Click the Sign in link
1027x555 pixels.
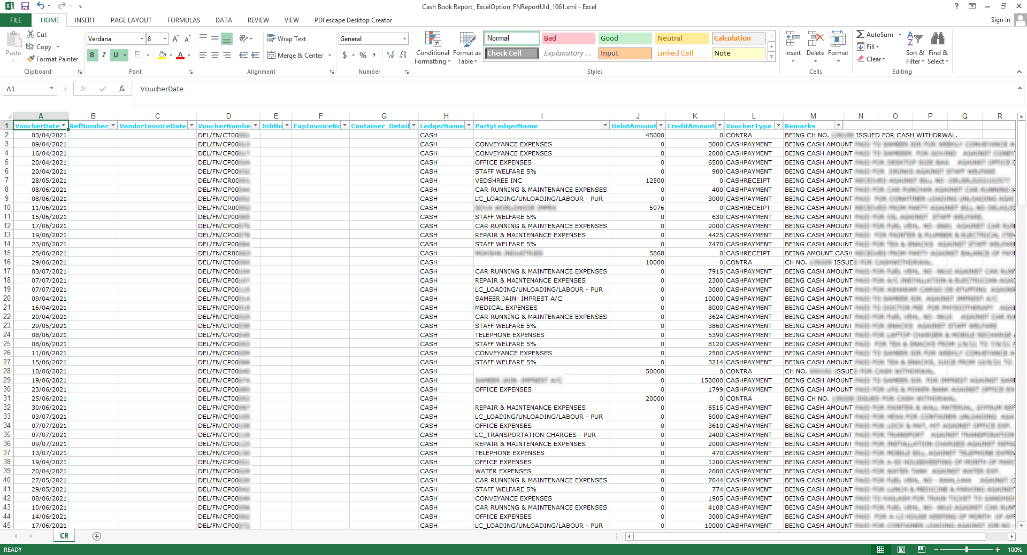coord(1000,20)
